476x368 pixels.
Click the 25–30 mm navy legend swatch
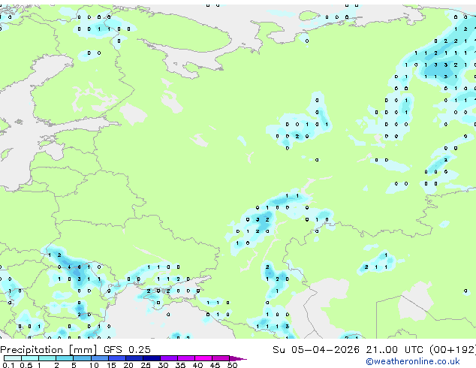152,358
